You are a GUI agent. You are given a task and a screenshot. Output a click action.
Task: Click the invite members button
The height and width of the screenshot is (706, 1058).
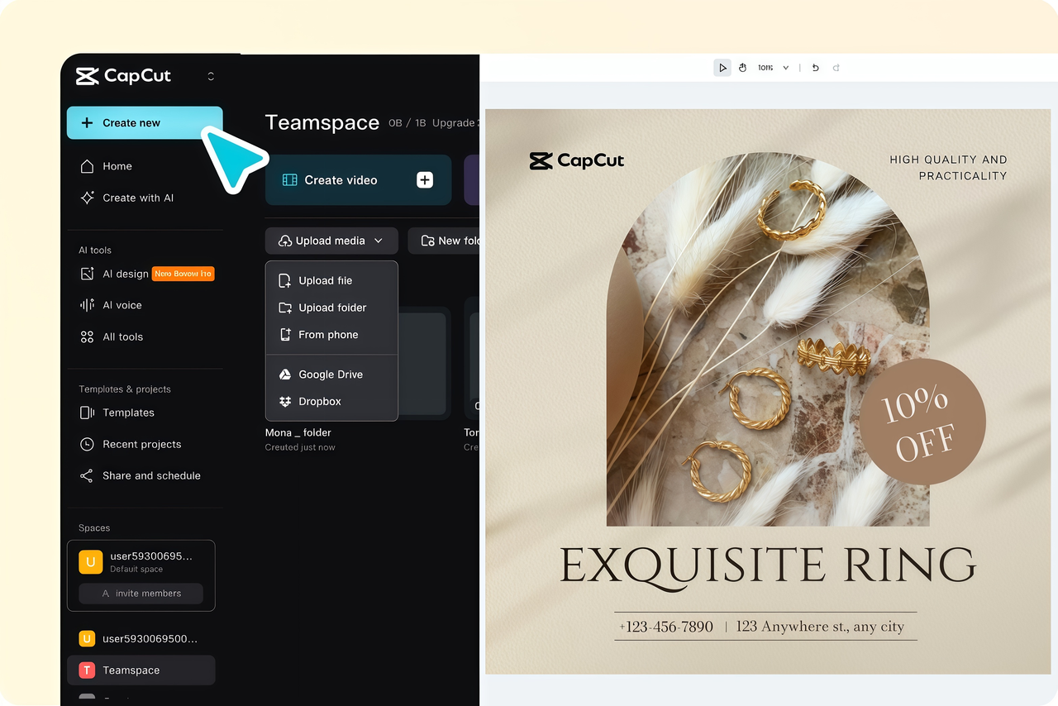141,594
